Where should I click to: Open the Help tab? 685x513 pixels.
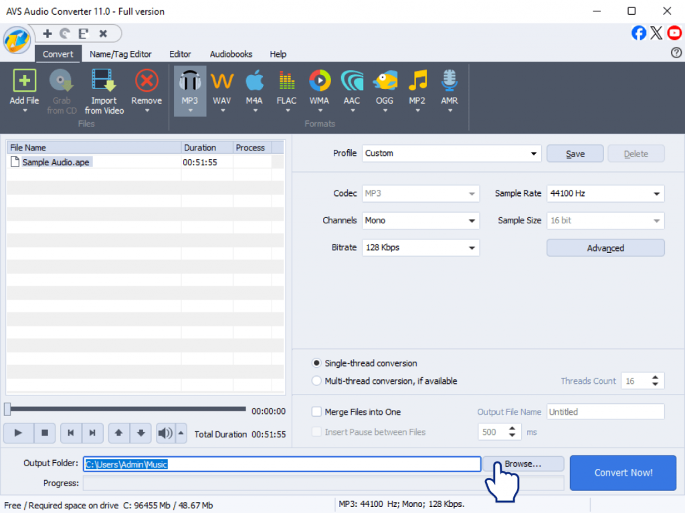[x=278, y=54]
